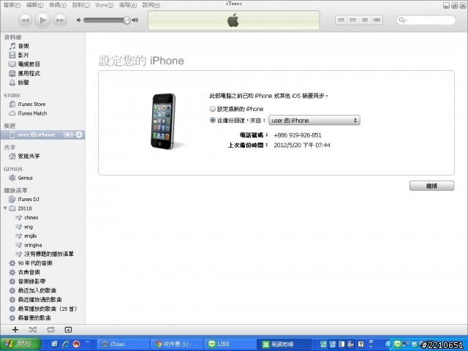Open the 檔案(F) menu
The width and height of the screenshot is (468, 351).
pyautogui.click(x=12, y=5)
